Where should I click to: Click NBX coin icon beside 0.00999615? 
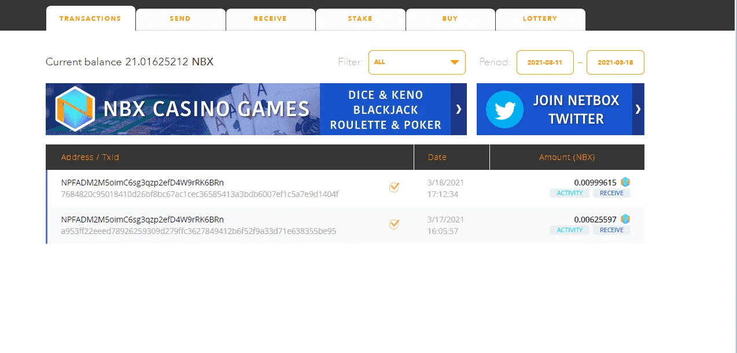pyautogui.click(x=625, y=182)
